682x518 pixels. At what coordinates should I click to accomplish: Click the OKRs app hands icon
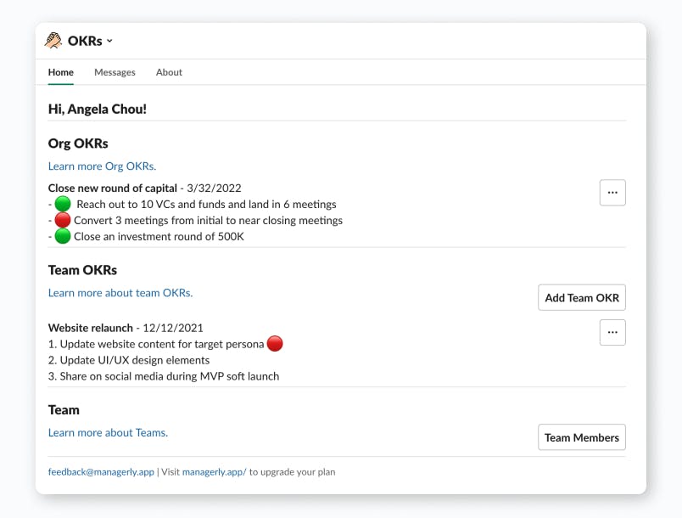click(x=54, y=41)
